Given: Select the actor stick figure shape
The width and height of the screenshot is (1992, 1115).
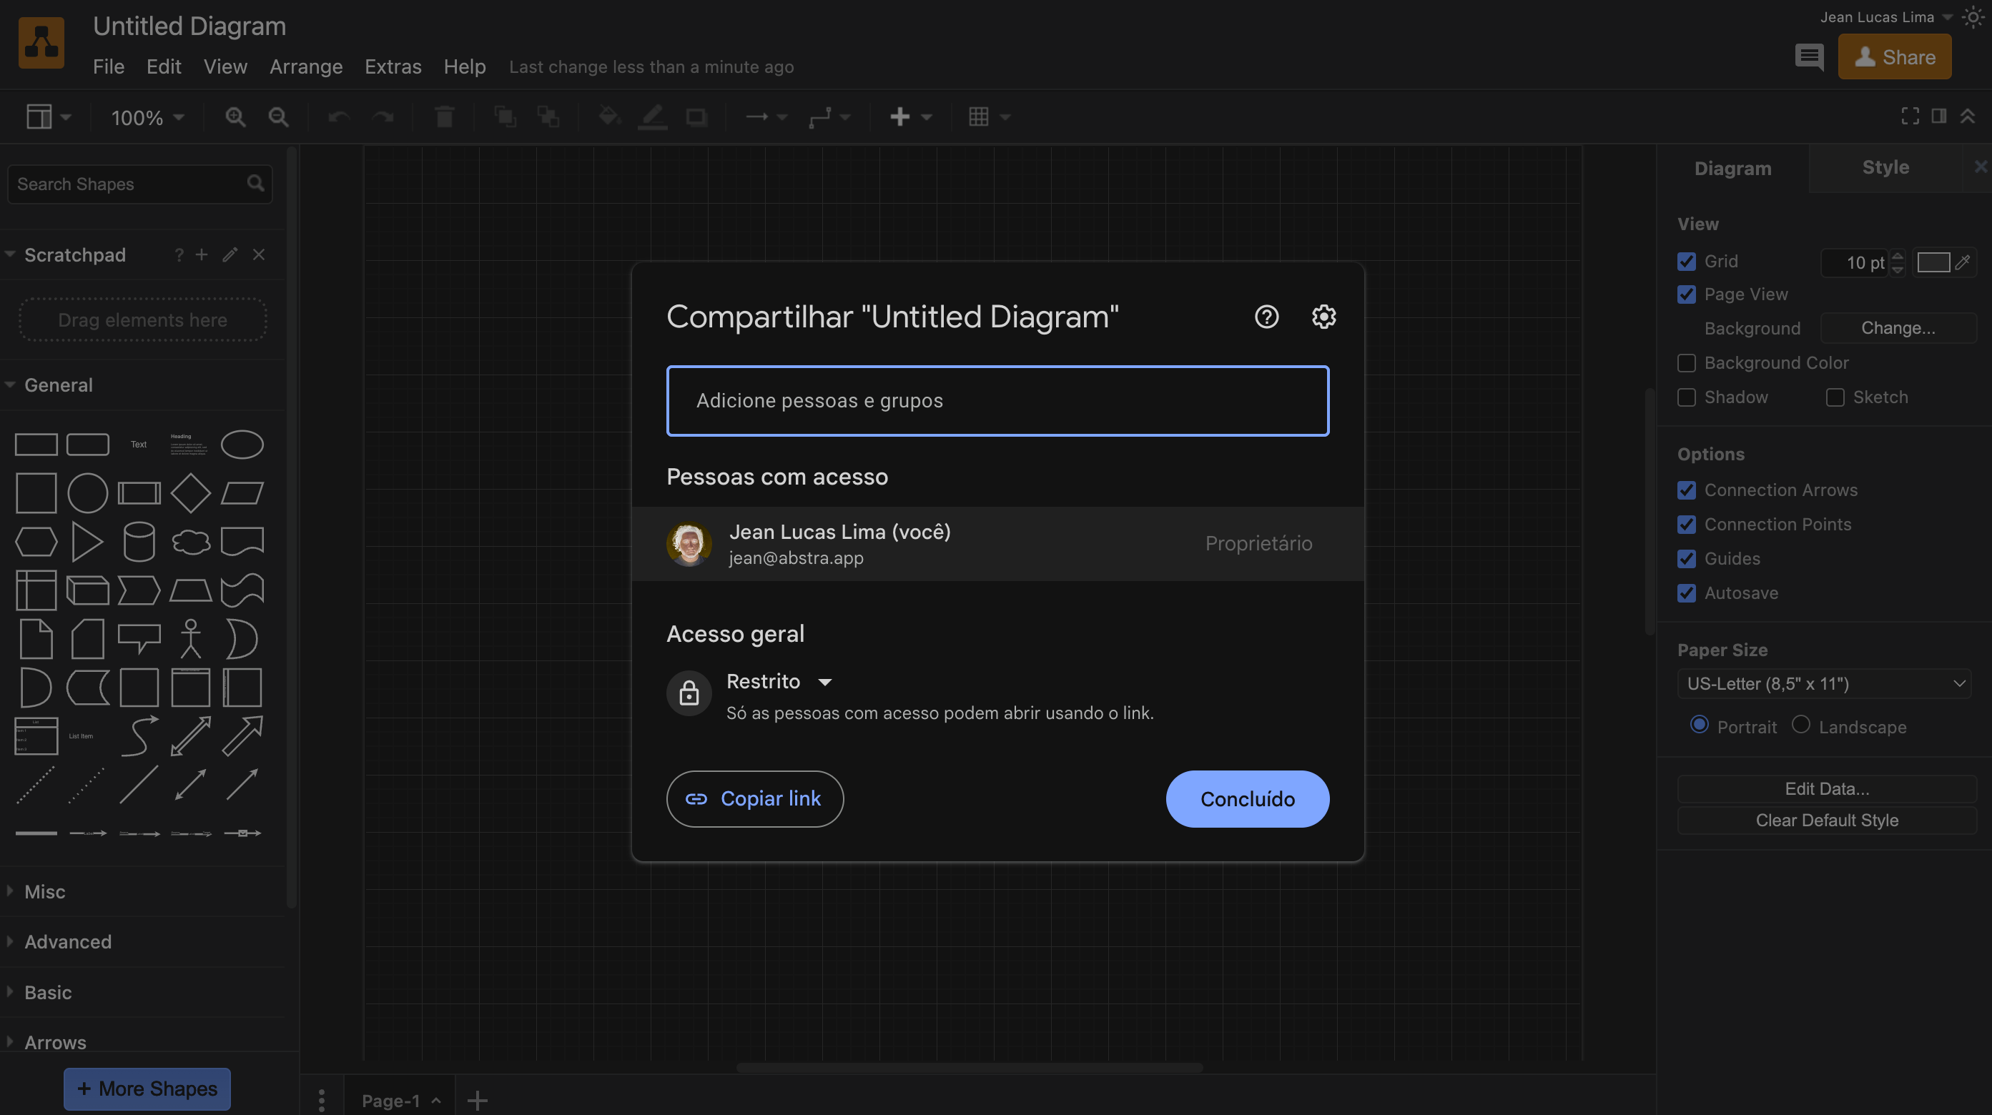Looking at the screenshot, I should [x=190, y=639].
